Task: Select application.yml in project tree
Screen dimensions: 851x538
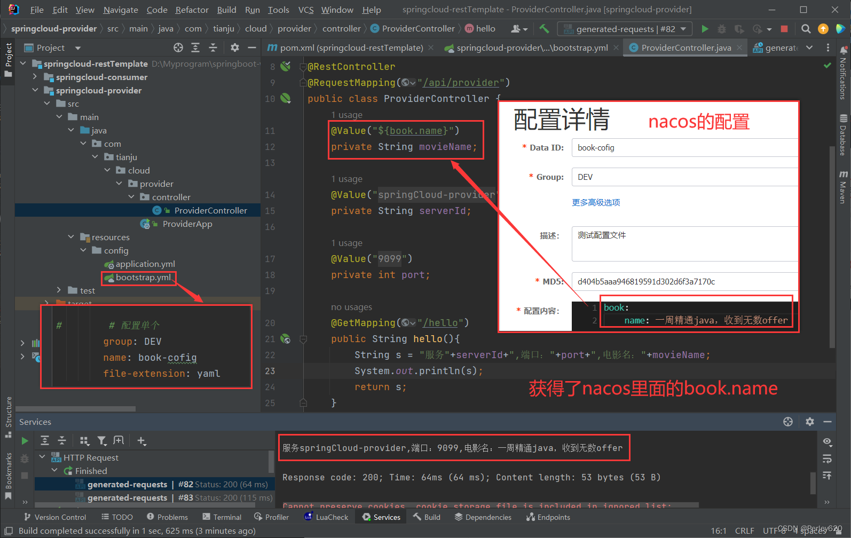Action: (x=145, y=264)
